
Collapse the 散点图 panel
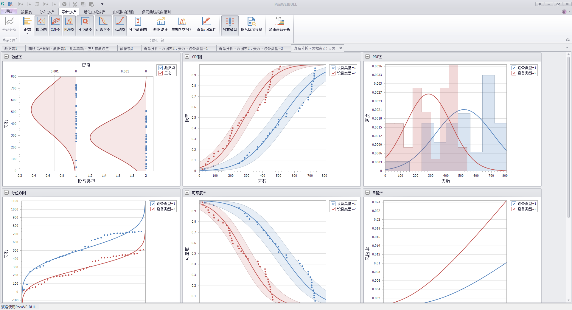[x=6, y=57]
